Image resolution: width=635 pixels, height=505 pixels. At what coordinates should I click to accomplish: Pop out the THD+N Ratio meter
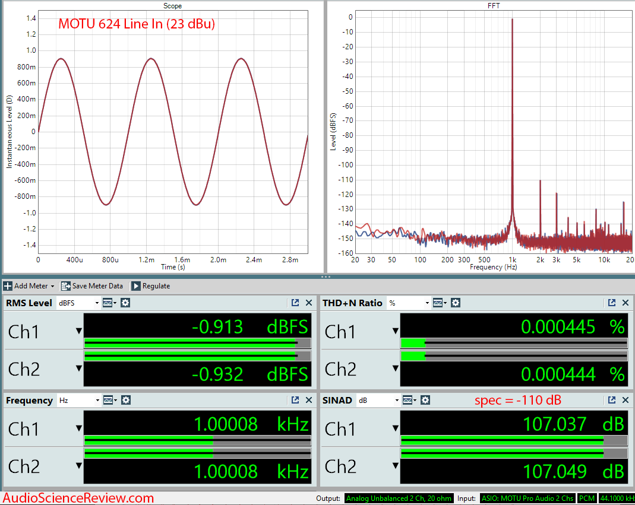click(612, 303)
